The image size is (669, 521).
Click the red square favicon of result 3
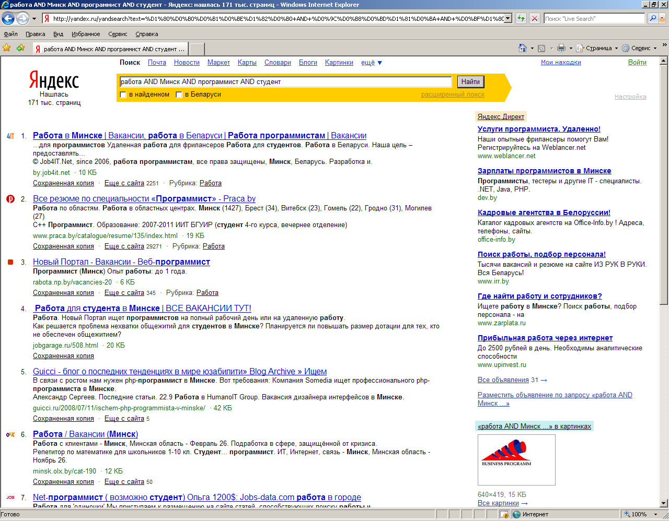tap(10, 262)
